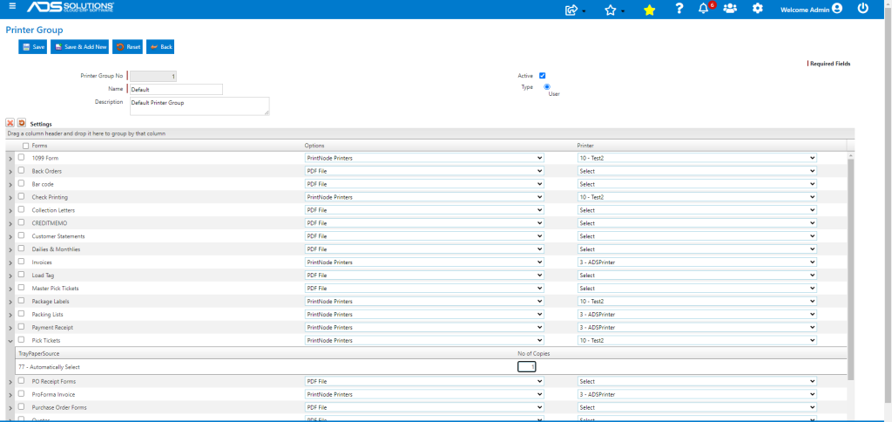Viewport: 892px width, 422px height.
Task: Open the hamburger navigation menu
Action: pyautogui.click(x=12, y=6)
